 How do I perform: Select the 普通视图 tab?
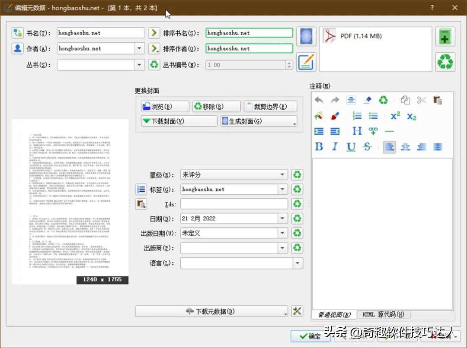click(334, 314)
